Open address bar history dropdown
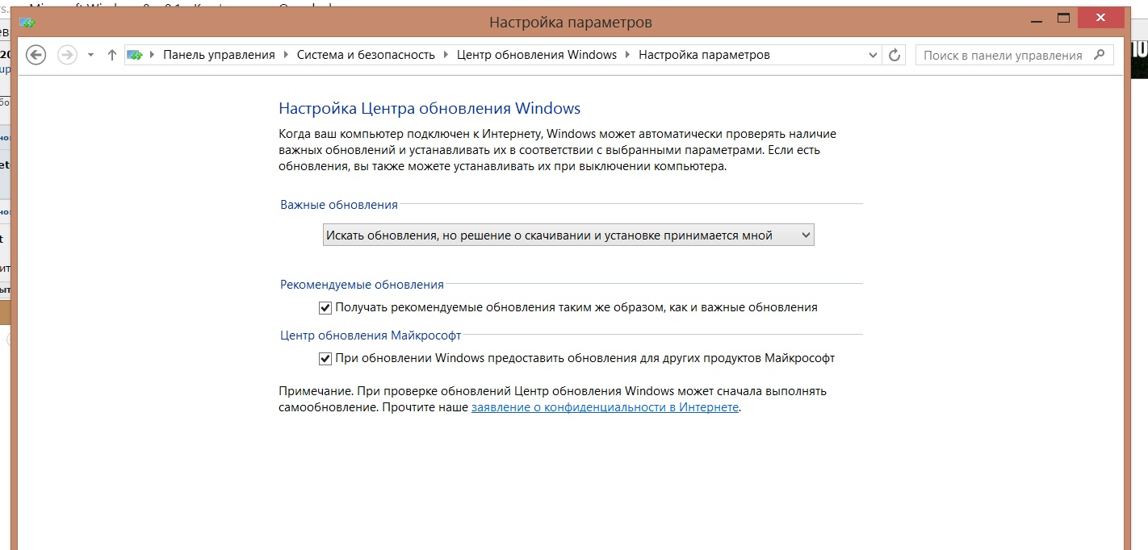 pyautogui.click(x=873, y=55)
